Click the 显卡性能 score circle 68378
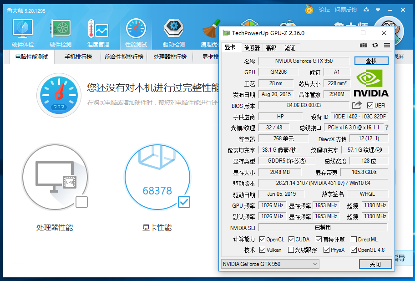This screenshot has height=281, width=415. pos(157,177)
